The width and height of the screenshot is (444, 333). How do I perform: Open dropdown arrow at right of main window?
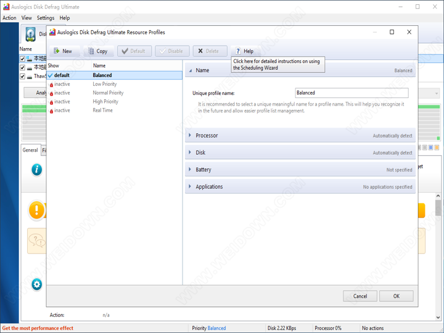point(437,93)
